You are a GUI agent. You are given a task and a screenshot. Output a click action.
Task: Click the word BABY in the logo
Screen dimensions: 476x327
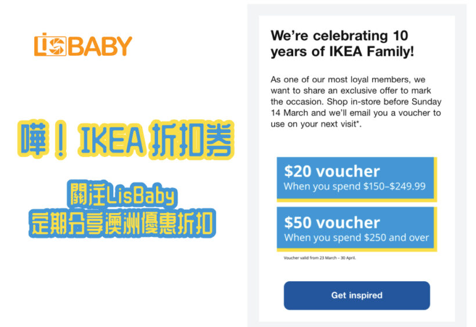click(100, 46)
